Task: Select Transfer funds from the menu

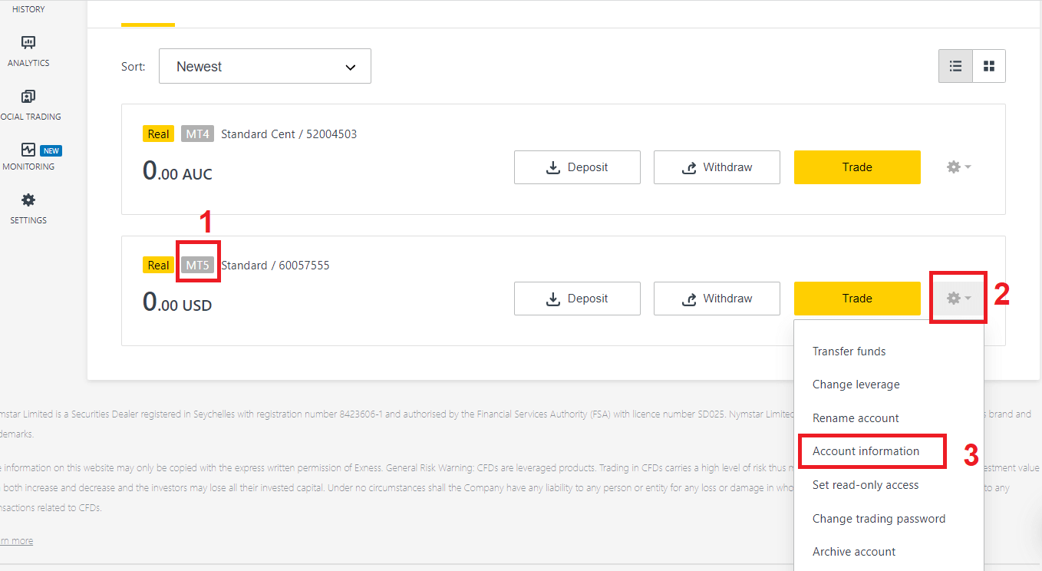Action: click(849, 352)
